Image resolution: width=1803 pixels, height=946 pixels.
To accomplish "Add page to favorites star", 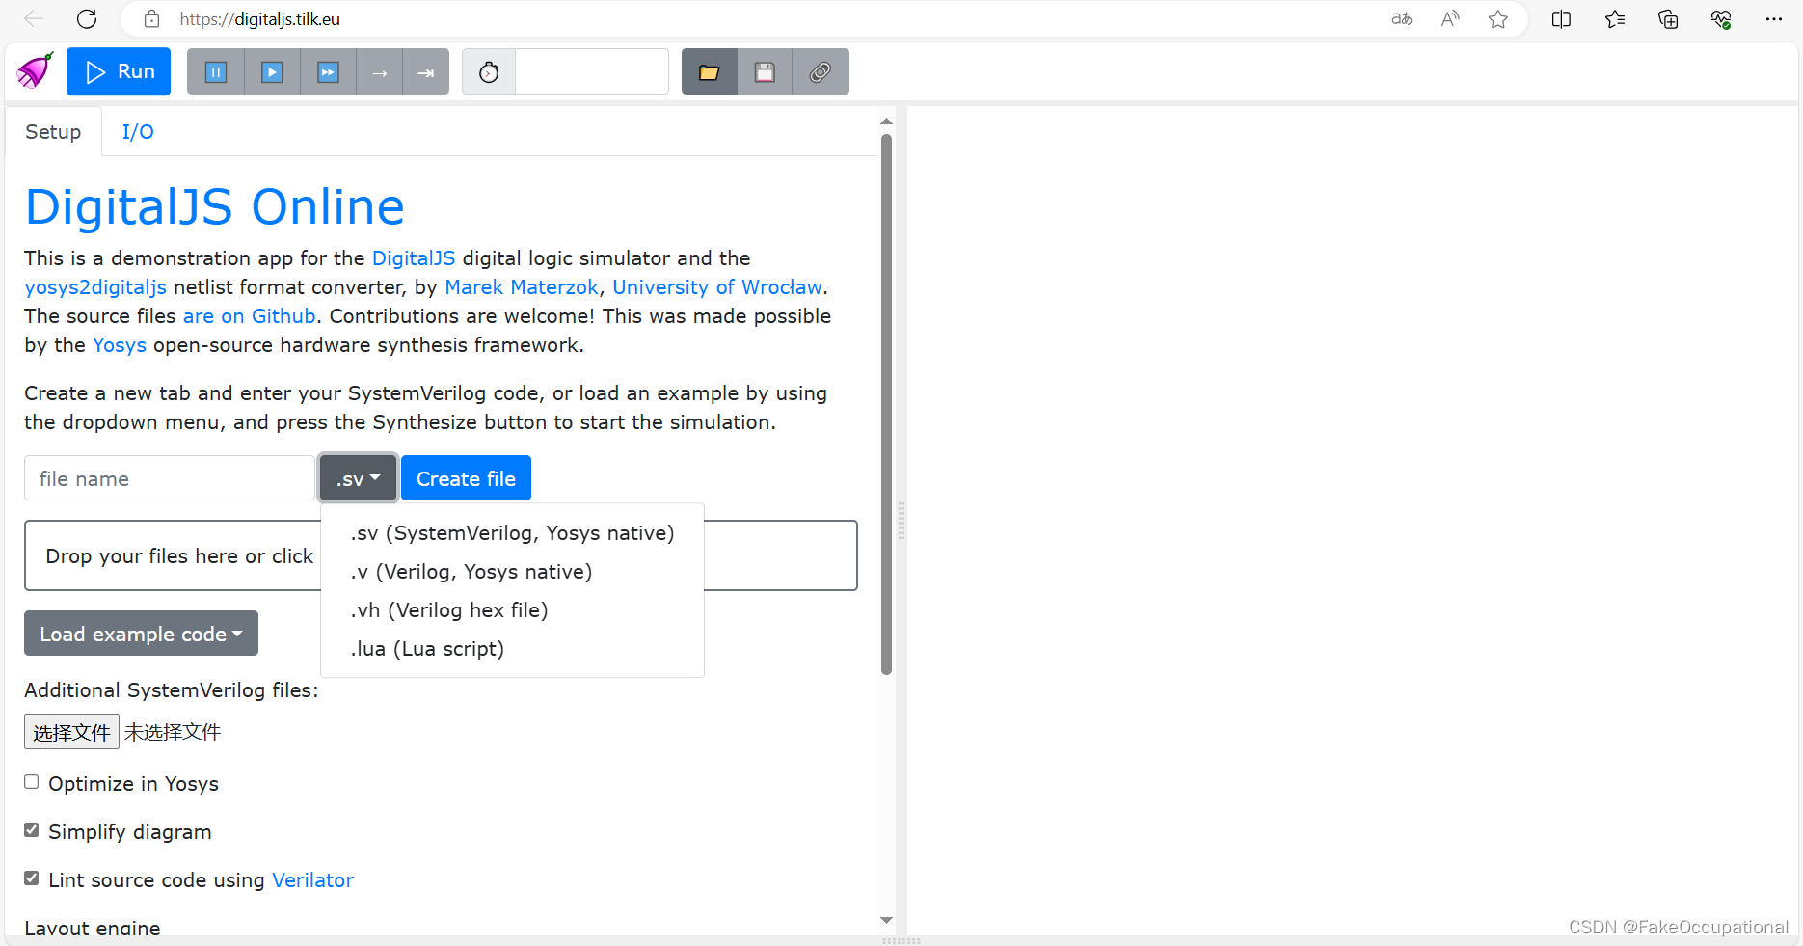I will 1498,18.
